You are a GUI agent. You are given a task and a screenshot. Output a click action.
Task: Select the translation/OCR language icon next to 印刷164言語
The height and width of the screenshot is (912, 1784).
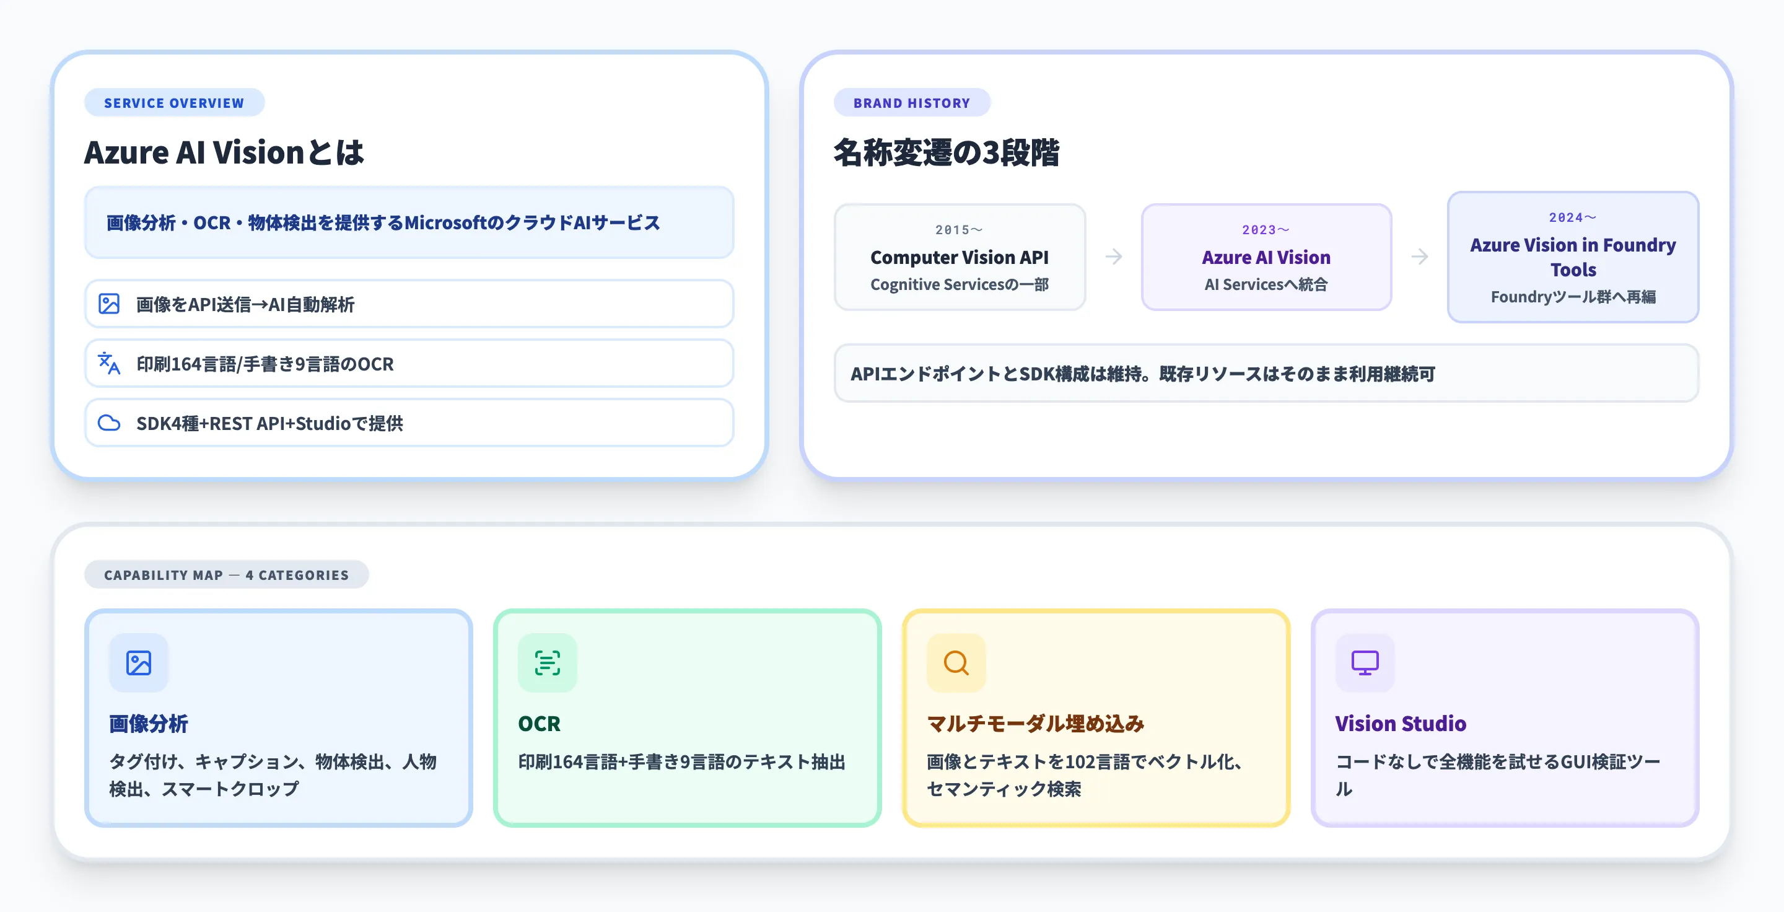[x=110, y=363]
